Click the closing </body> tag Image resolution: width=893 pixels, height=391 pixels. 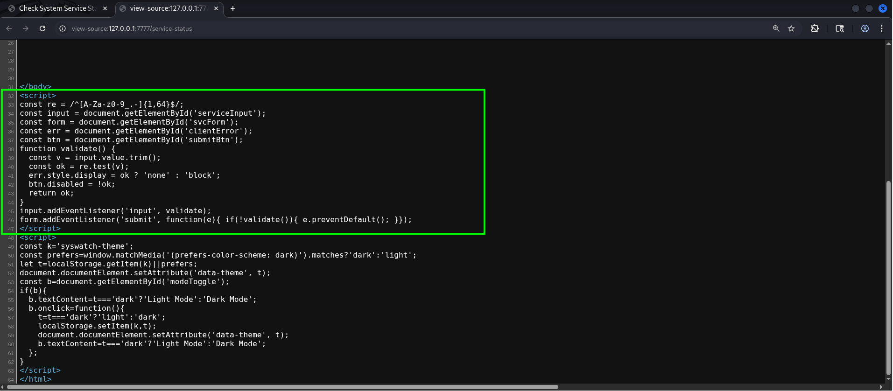[x=35, y=87]
